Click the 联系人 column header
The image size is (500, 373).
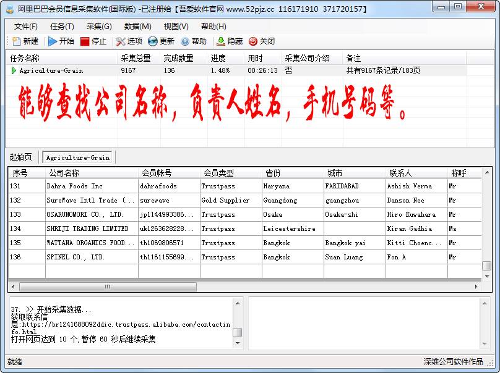point(416,173)
